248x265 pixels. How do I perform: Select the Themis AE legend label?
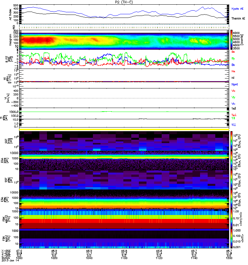tap(238, 19)
